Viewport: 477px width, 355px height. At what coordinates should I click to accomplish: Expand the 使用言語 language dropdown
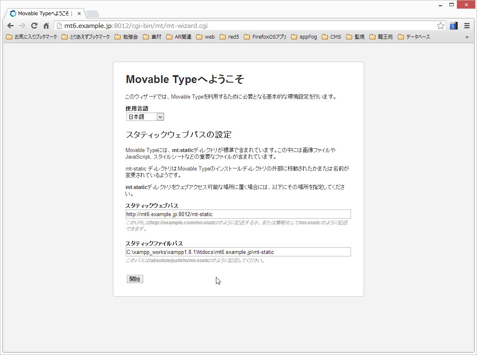coord(145,117)
